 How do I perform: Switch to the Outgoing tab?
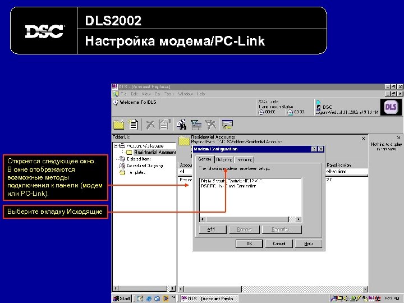pyautogui.click(x=224, y=160)
